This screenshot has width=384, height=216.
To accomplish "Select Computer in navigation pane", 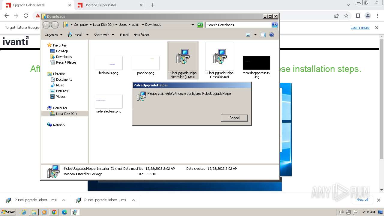I will click(x=60, y=108).
